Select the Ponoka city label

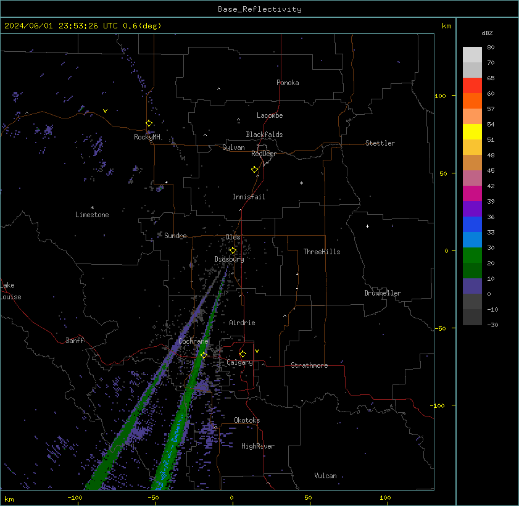point(288,83)
